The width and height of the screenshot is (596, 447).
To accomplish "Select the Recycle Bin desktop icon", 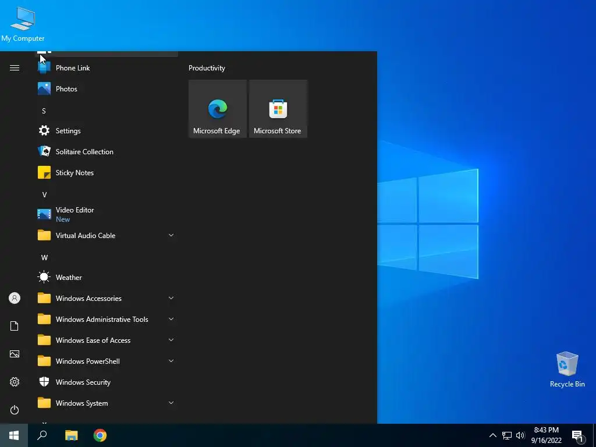I will coord(567,370).
